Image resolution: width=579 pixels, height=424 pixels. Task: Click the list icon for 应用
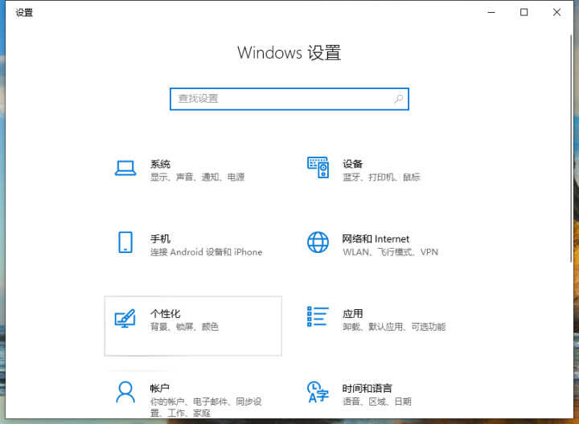[x=318, y=317]
